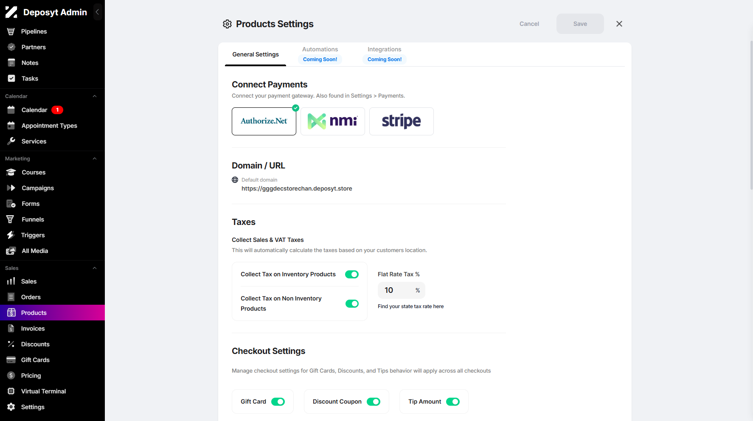The height and width of the screenshot is (421, 753).
Task: Open the Gift Cards card icon
Action: pos(11,360)
